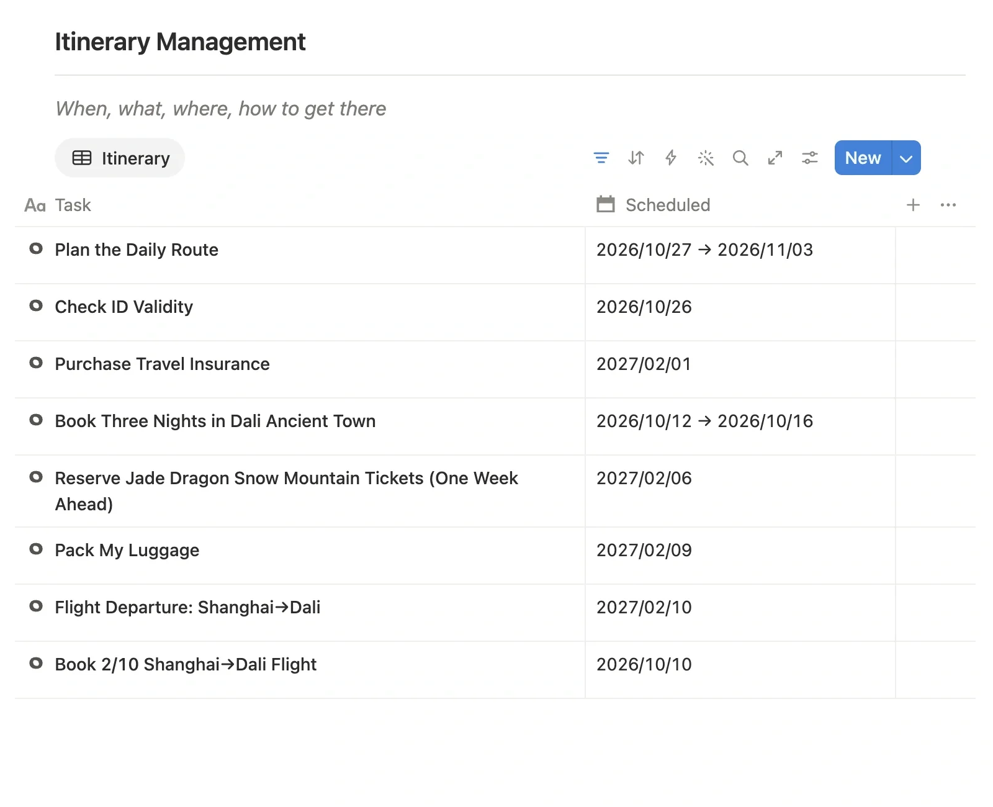Create a new entry with New button
The image size is (993, 807).
pyautogui.click(x=863, y=158)
